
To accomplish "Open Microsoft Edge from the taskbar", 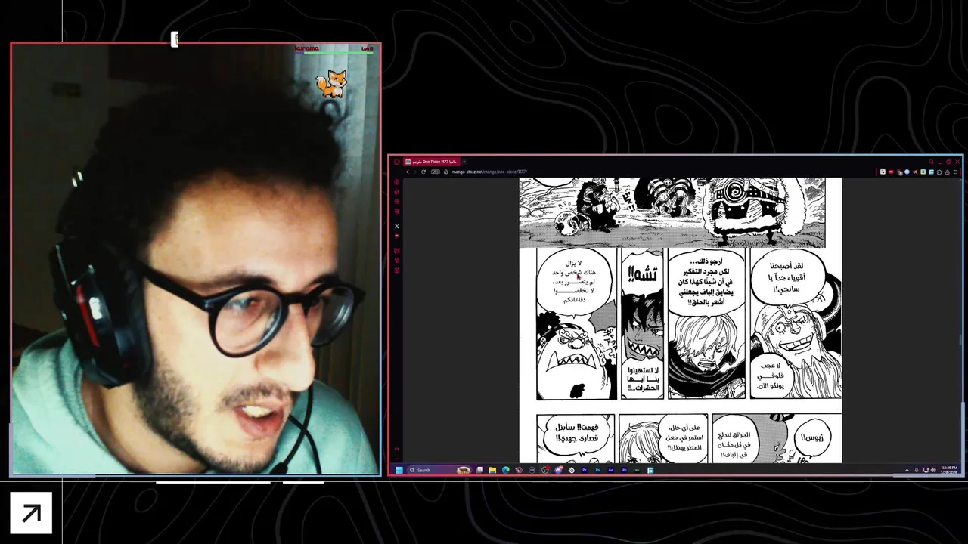I will [x=506, y=470].
